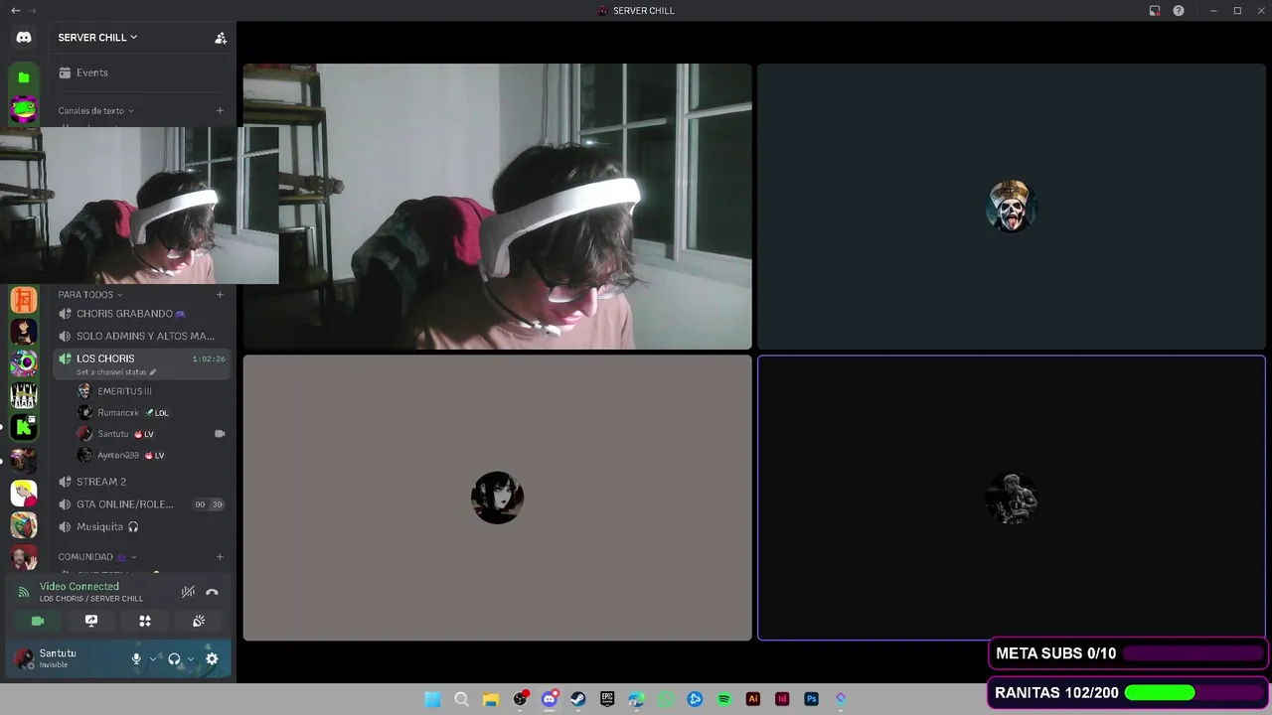The image size is (1272, 715).
Task: Go back with the arrow
Action: point(15,10)
